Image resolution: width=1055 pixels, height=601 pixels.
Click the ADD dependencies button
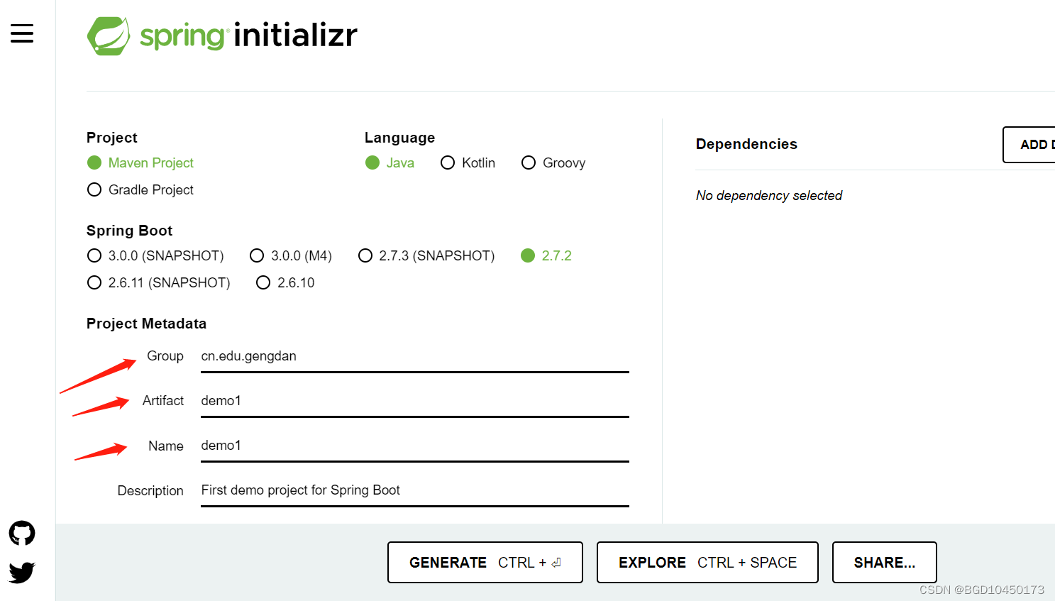click(1029, 145)
